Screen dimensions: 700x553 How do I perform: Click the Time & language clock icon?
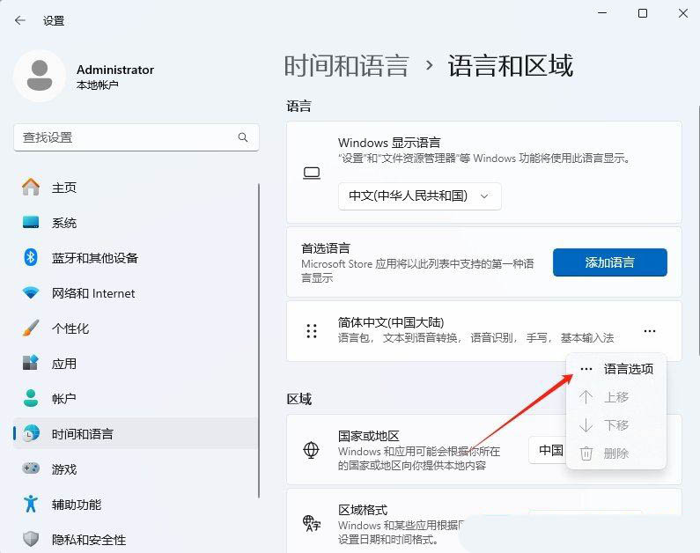pyautogui.click(x=31, y=433)
